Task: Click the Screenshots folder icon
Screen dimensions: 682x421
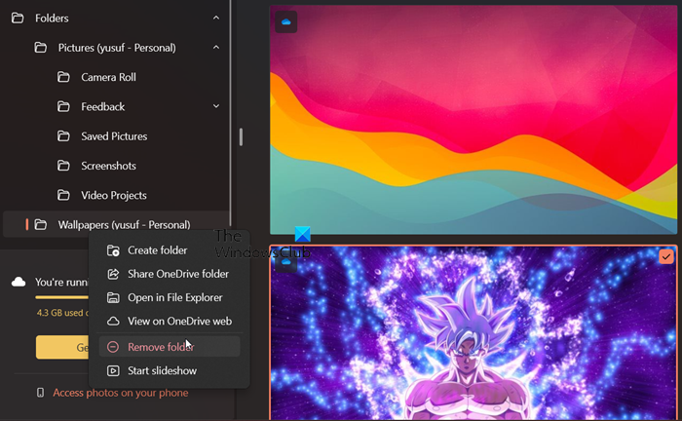Action: click(x=63, y=166)
